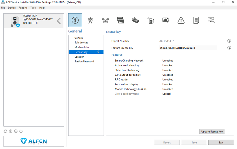The image size is (237, 149).
Task: Open the General info icon tab
Action: pos(75,20)
